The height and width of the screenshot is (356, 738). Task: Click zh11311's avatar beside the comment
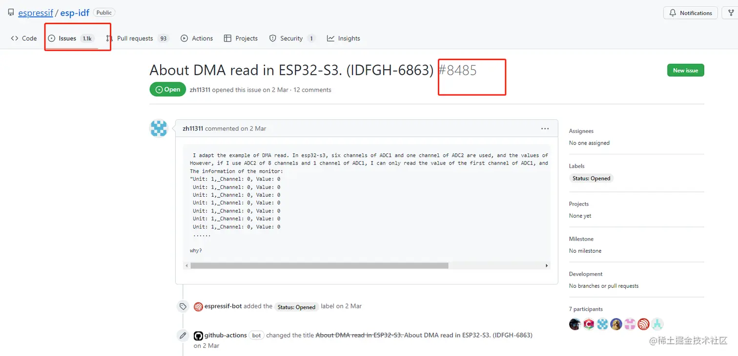159,129
